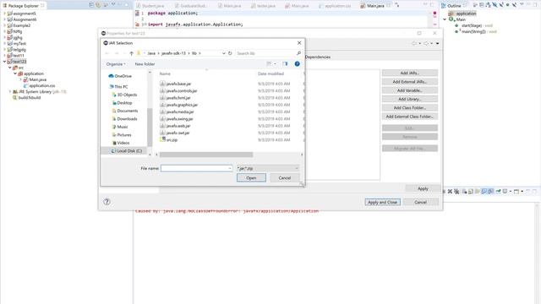Open the Student.java editor tab

click(x=150, y=6)
